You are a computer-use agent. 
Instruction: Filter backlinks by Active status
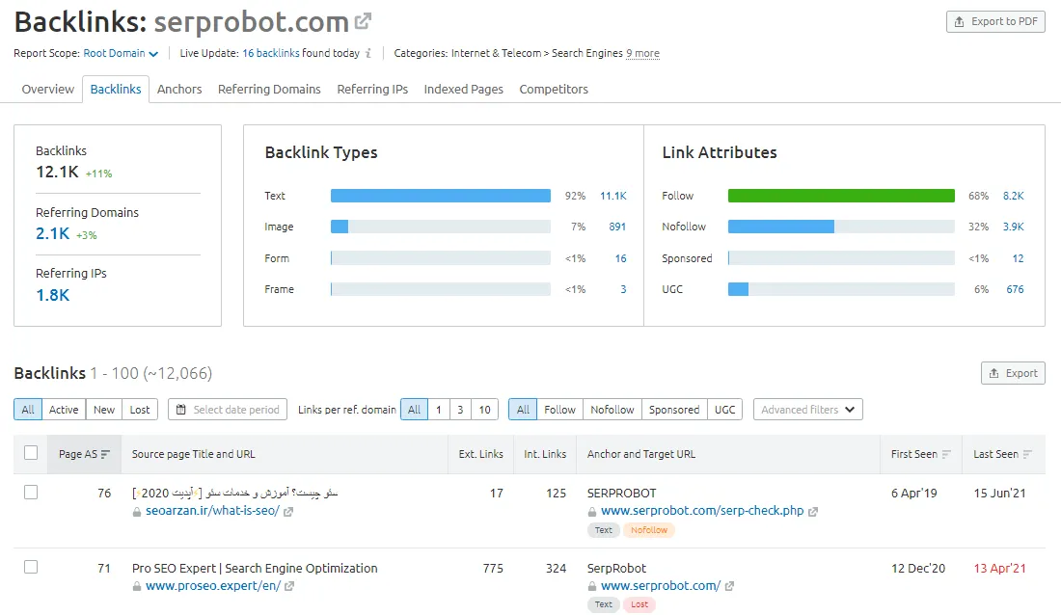[x=64, y=410]
